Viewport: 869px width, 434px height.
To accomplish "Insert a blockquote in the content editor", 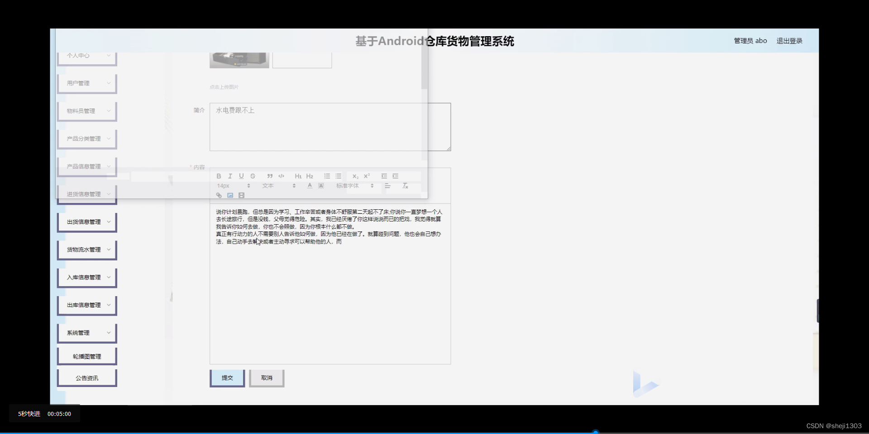I will pos(270,176).
